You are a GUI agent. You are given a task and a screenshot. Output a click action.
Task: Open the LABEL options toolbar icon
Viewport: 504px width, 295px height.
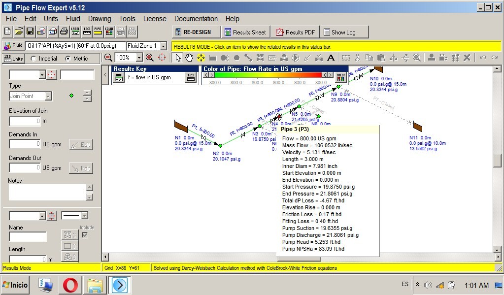click(75, 31)
